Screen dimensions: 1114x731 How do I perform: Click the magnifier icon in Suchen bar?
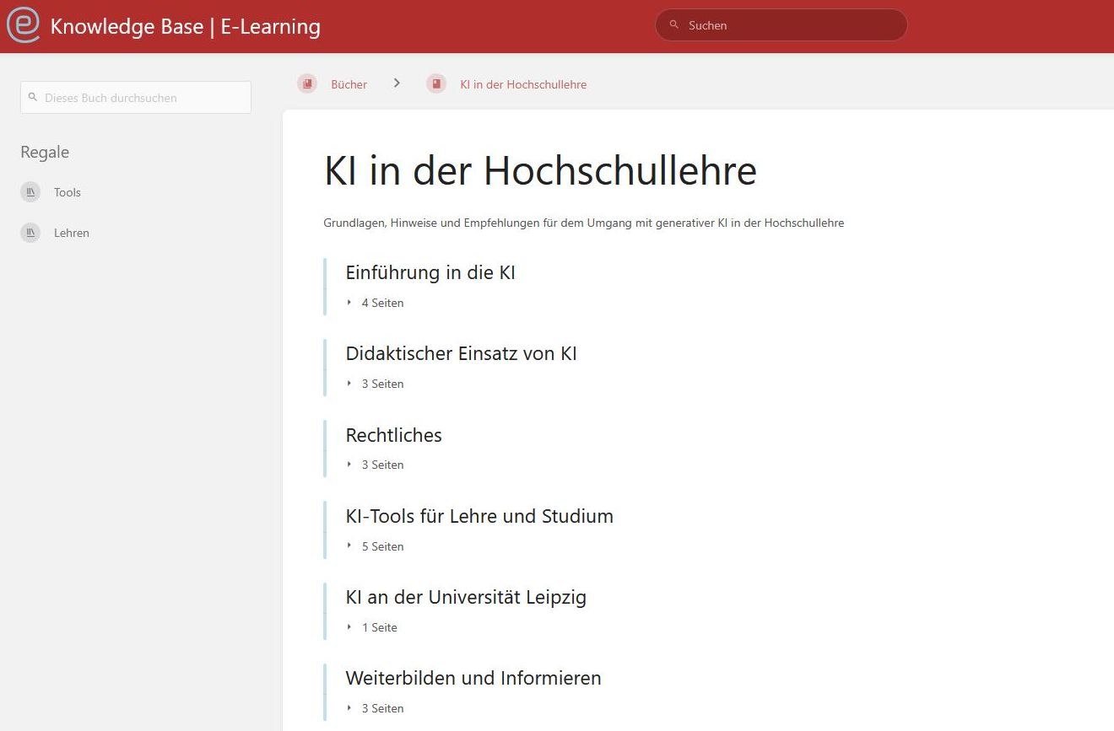point(674,25)
